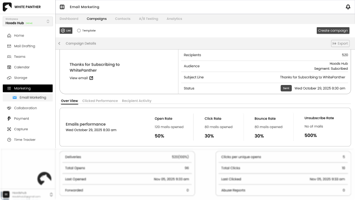Click the Export button
This screenshot has height=200, width=355.
coord(340,43)
